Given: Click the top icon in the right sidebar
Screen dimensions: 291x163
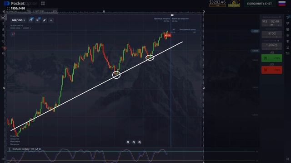Looking at the screenshot, I should click(288, 17).
